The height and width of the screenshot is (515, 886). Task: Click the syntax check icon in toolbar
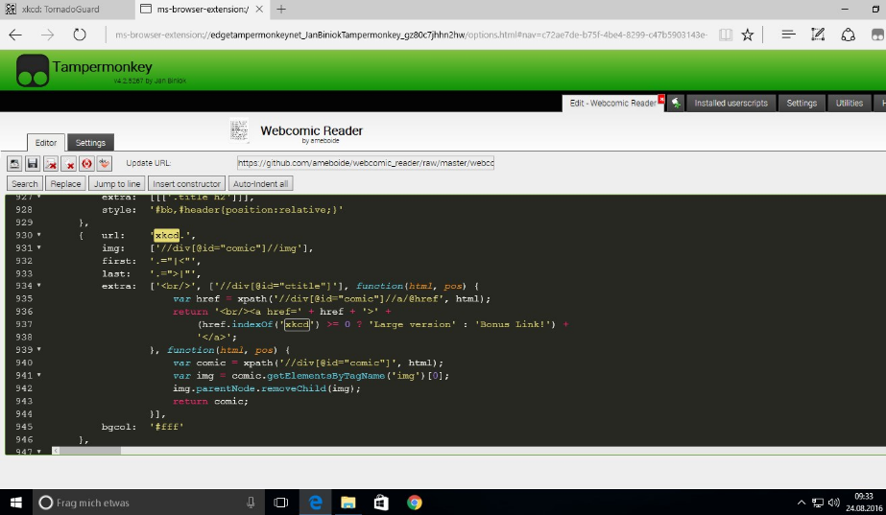(x=105, y=163)
